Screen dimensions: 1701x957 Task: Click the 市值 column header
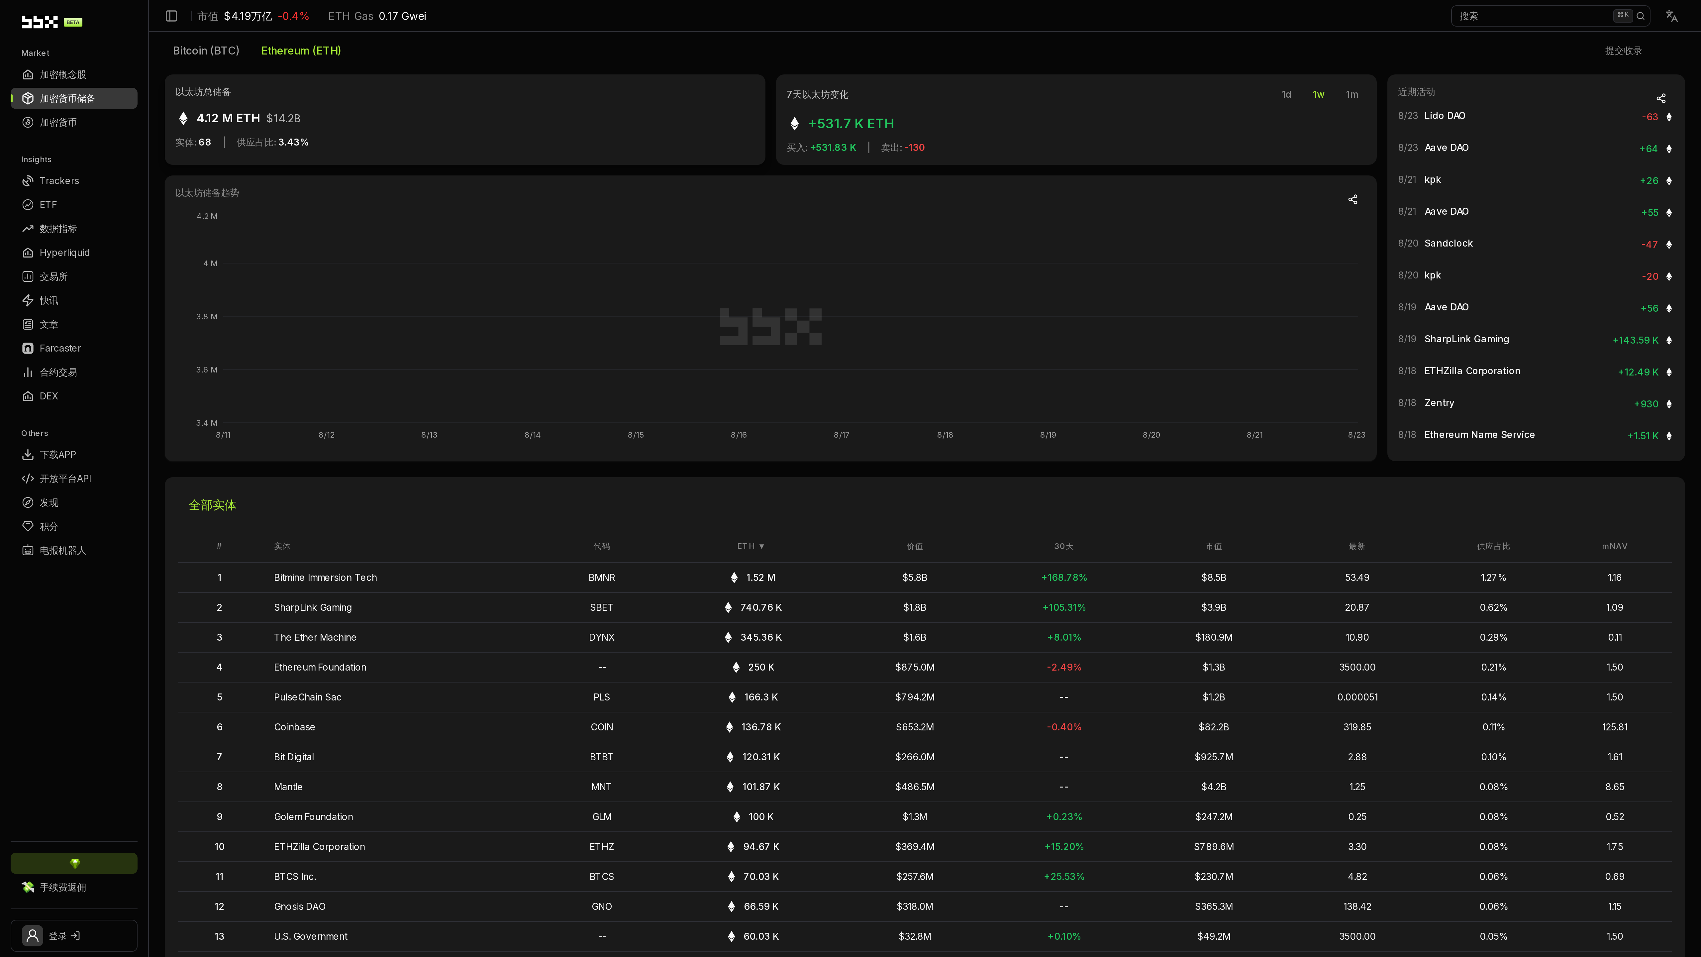[1214, 546]
